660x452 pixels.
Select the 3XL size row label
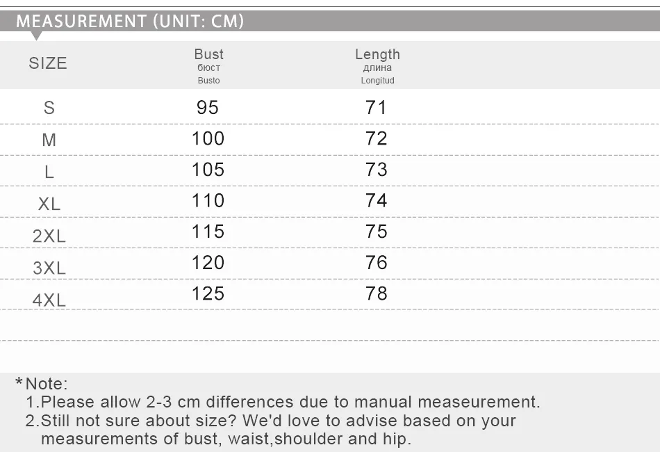click(49, 268)
